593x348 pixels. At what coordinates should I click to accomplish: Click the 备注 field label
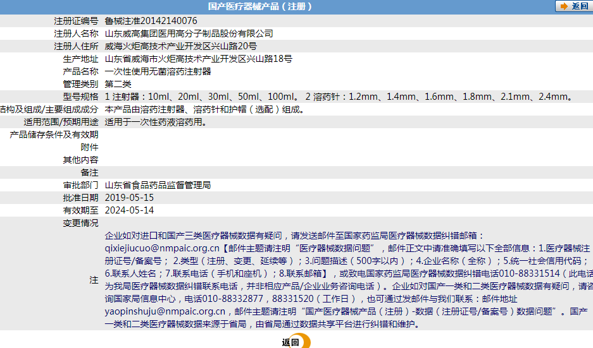click(x=89, y=172)
